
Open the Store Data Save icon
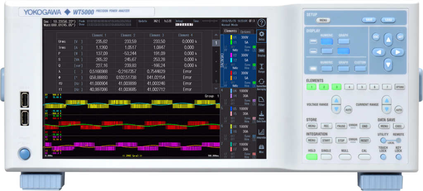pos(261,117)
